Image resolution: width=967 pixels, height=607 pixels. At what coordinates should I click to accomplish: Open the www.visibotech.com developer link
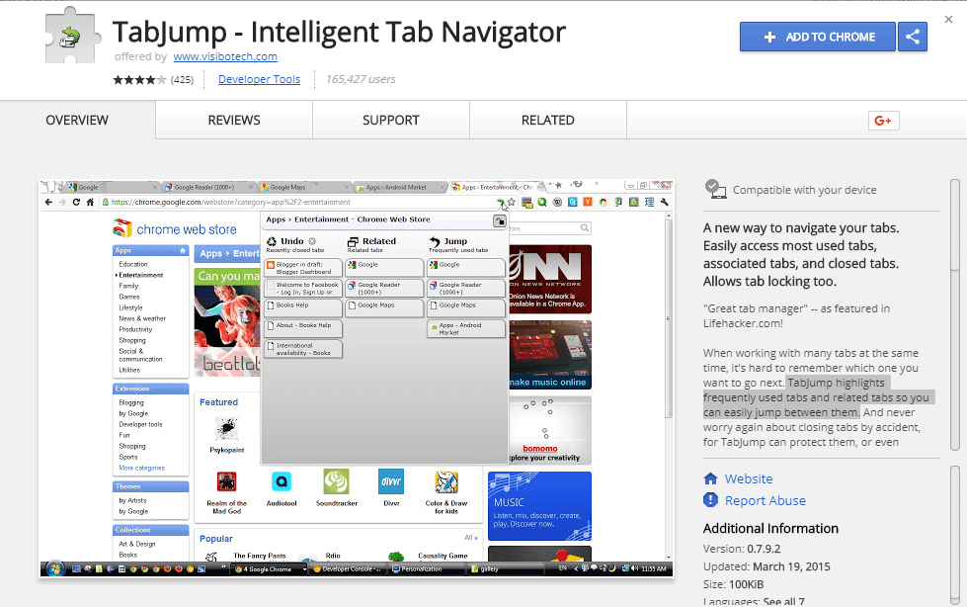pyautogui.click(x=225, y=56)
